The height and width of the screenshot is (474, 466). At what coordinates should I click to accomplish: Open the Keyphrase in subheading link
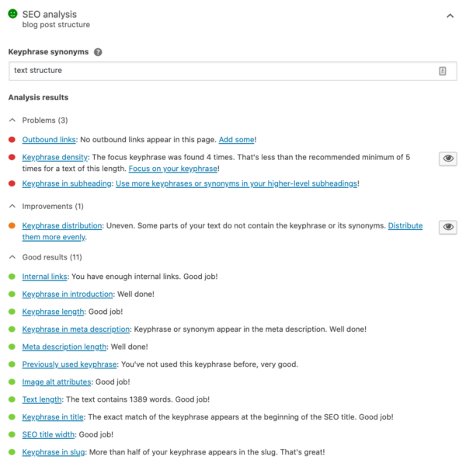[67, 183]
